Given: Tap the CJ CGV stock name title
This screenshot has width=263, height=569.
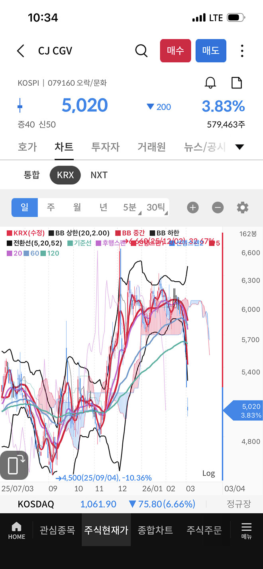Looking at the screenshot, I should pos(55,51).
